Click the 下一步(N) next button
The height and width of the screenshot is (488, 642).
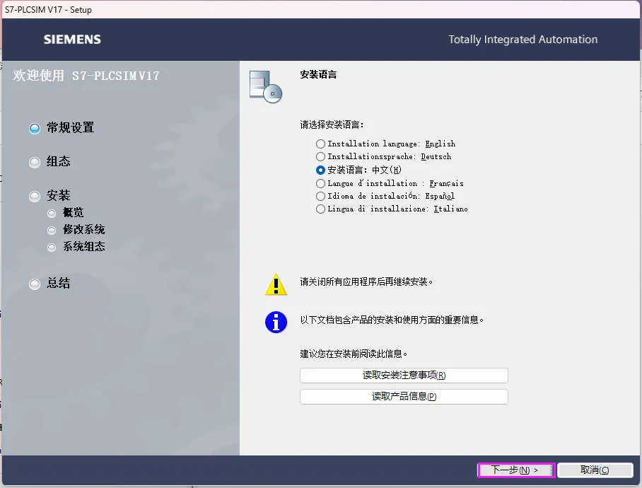tap(516, 470)
